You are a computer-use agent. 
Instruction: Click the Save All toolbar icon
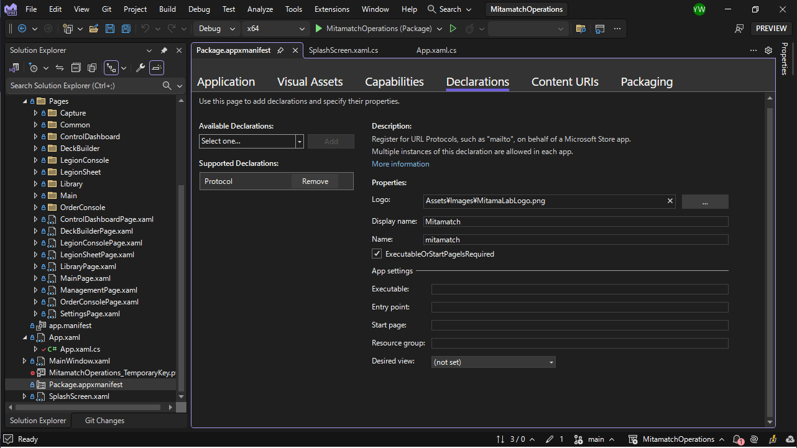(x=126, y=29)
